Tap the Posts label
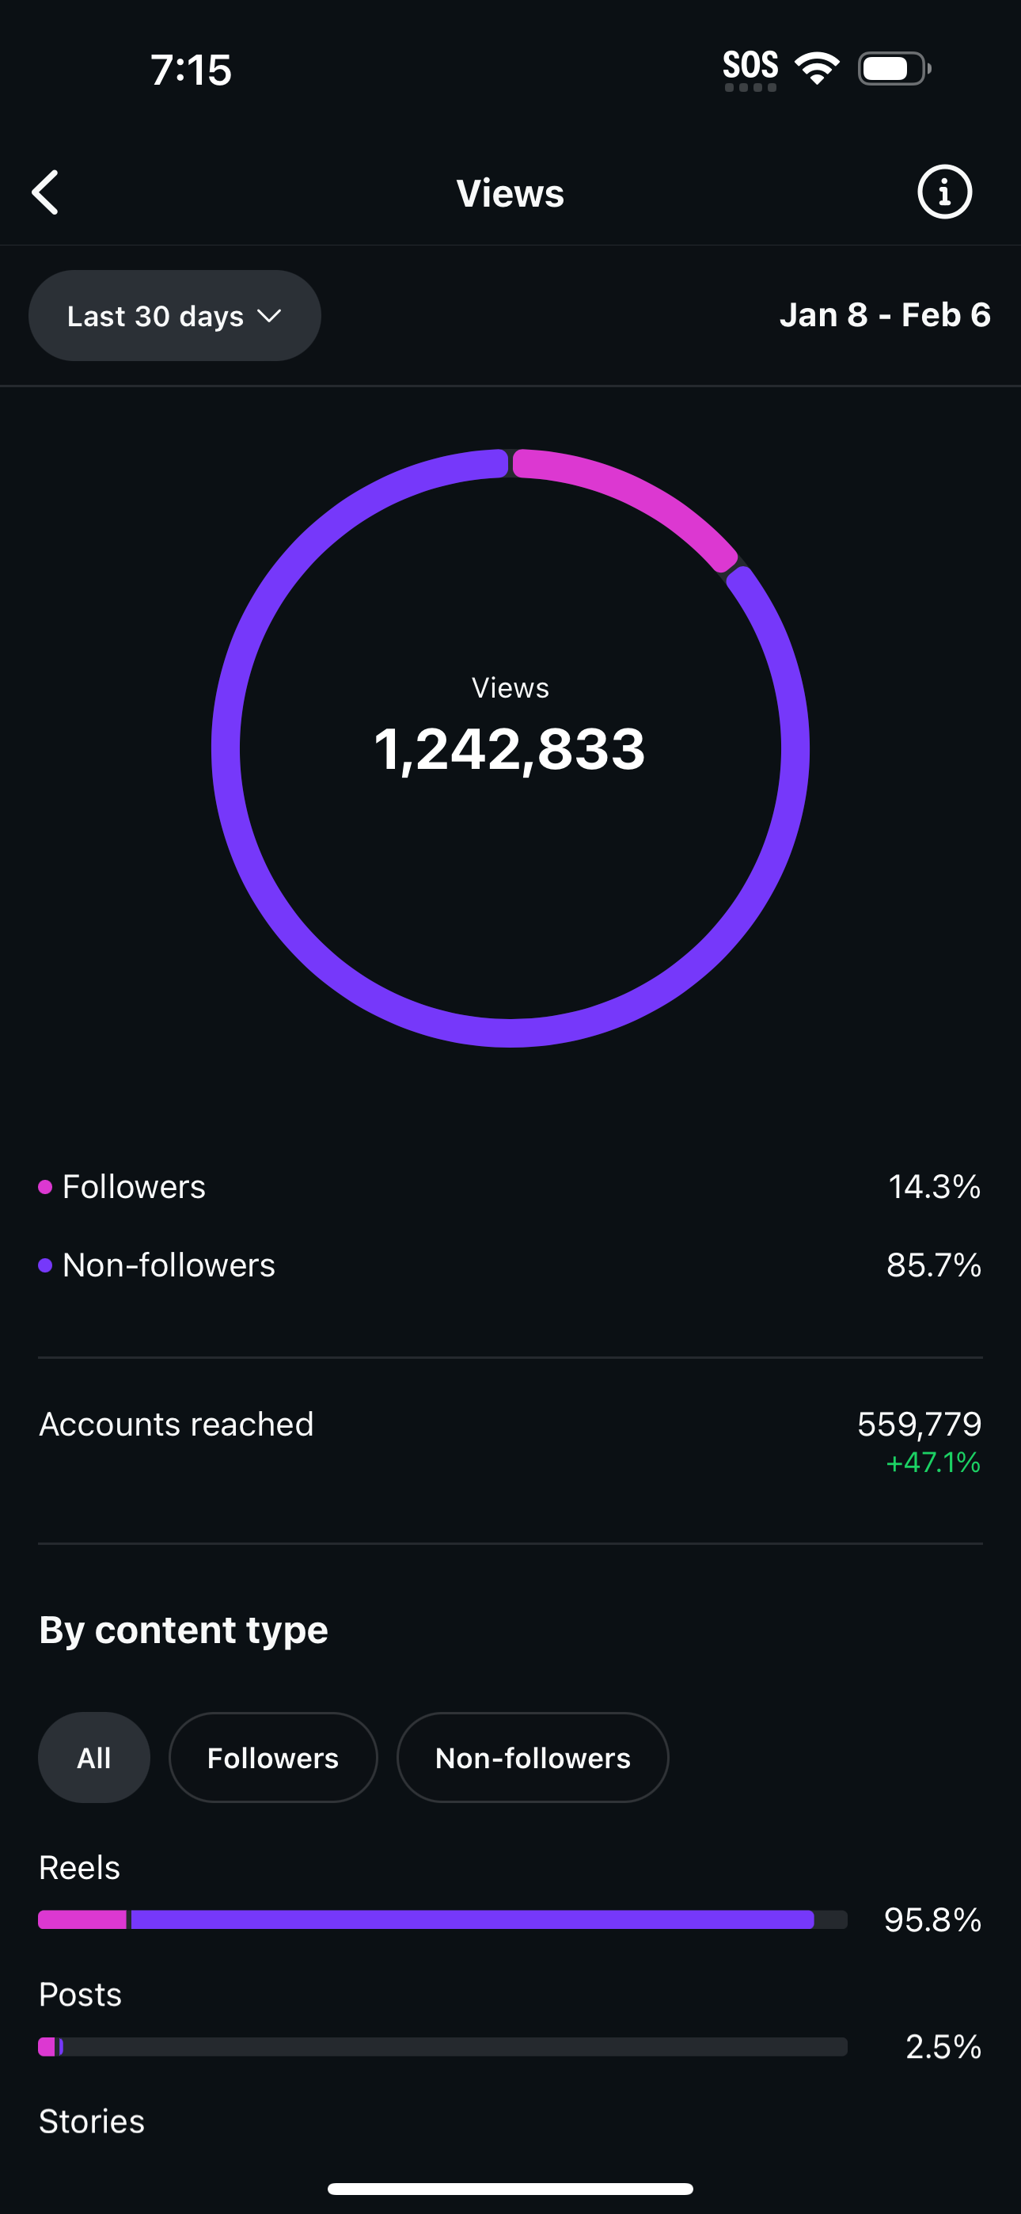The width and height of the screenshot is (1021, 2214). [x=80, y=1994]
